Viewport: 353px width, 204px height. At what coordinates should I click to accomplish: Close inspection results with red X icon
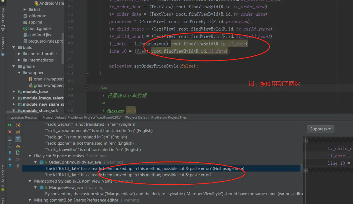(10, 132)
